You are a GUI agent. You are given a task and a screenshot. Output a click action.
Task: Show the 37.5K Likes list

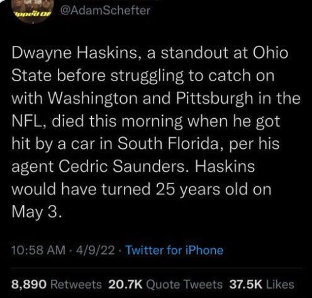click(x=262, y=284)
